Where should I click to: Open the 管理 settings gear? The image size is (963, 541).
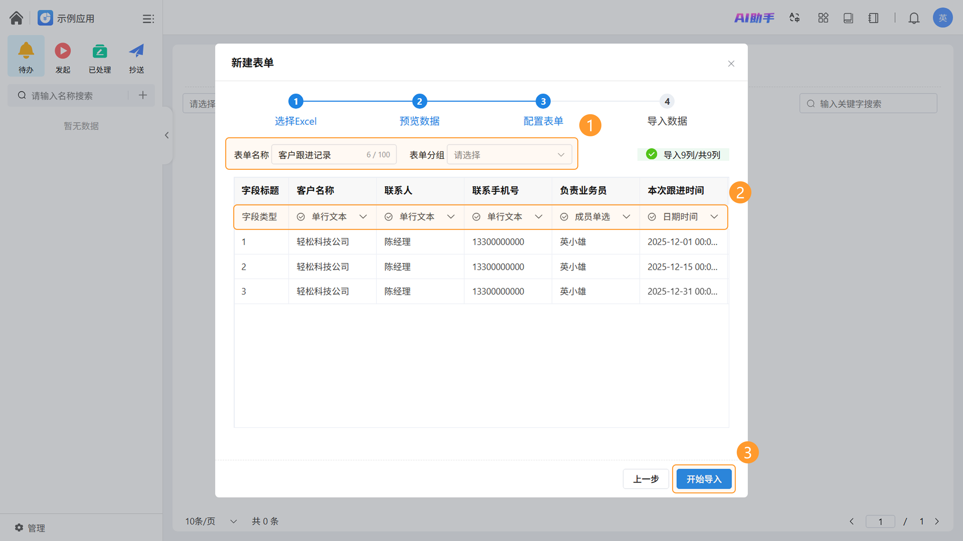30,527
